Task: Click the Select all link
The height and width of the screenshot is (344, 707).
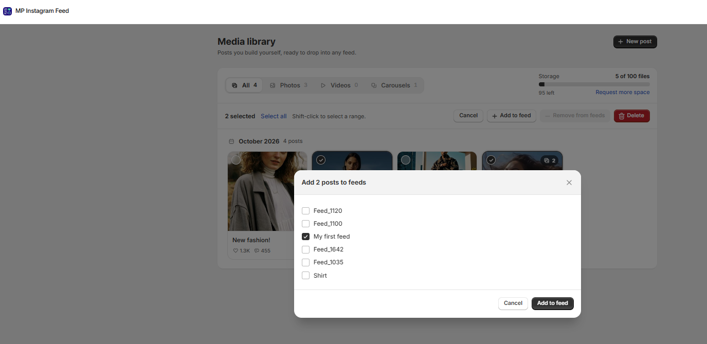Action: click(274, 116)
